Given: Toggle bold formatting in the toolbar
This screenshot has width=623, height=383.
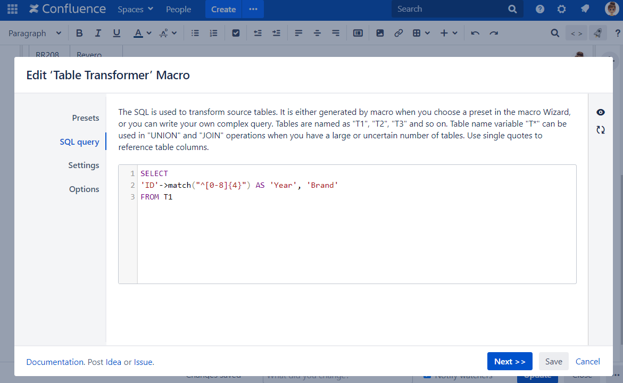Looking at the screenshot, I should pos(79,33).
